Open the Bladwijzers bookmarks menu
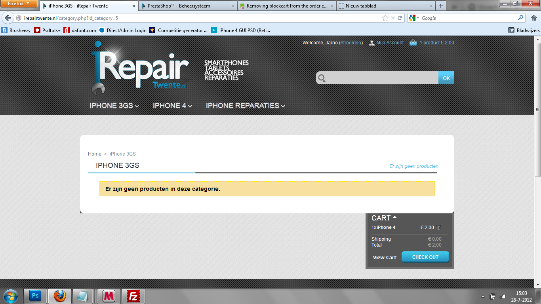Screen dimensions: 541x304 click(524, 30)
